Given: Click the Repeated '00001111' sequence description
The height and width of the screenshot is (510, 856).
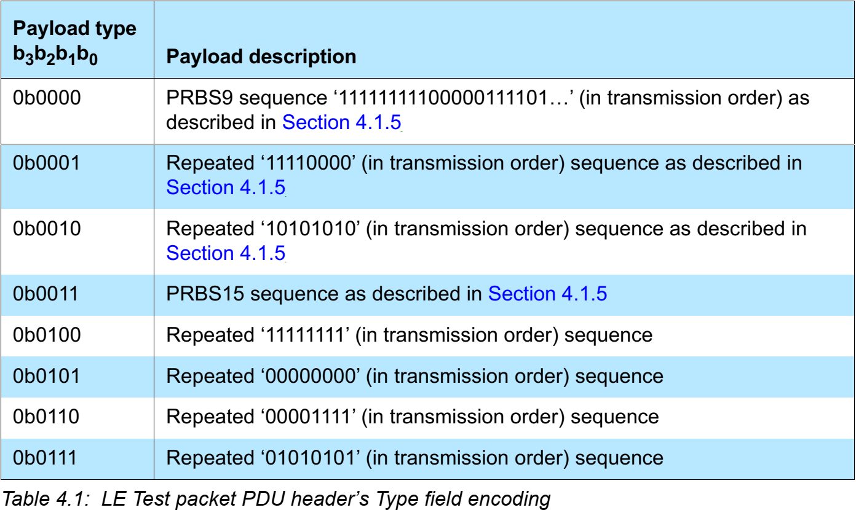Looking at the screenshot, I should [x=412, y=417].
